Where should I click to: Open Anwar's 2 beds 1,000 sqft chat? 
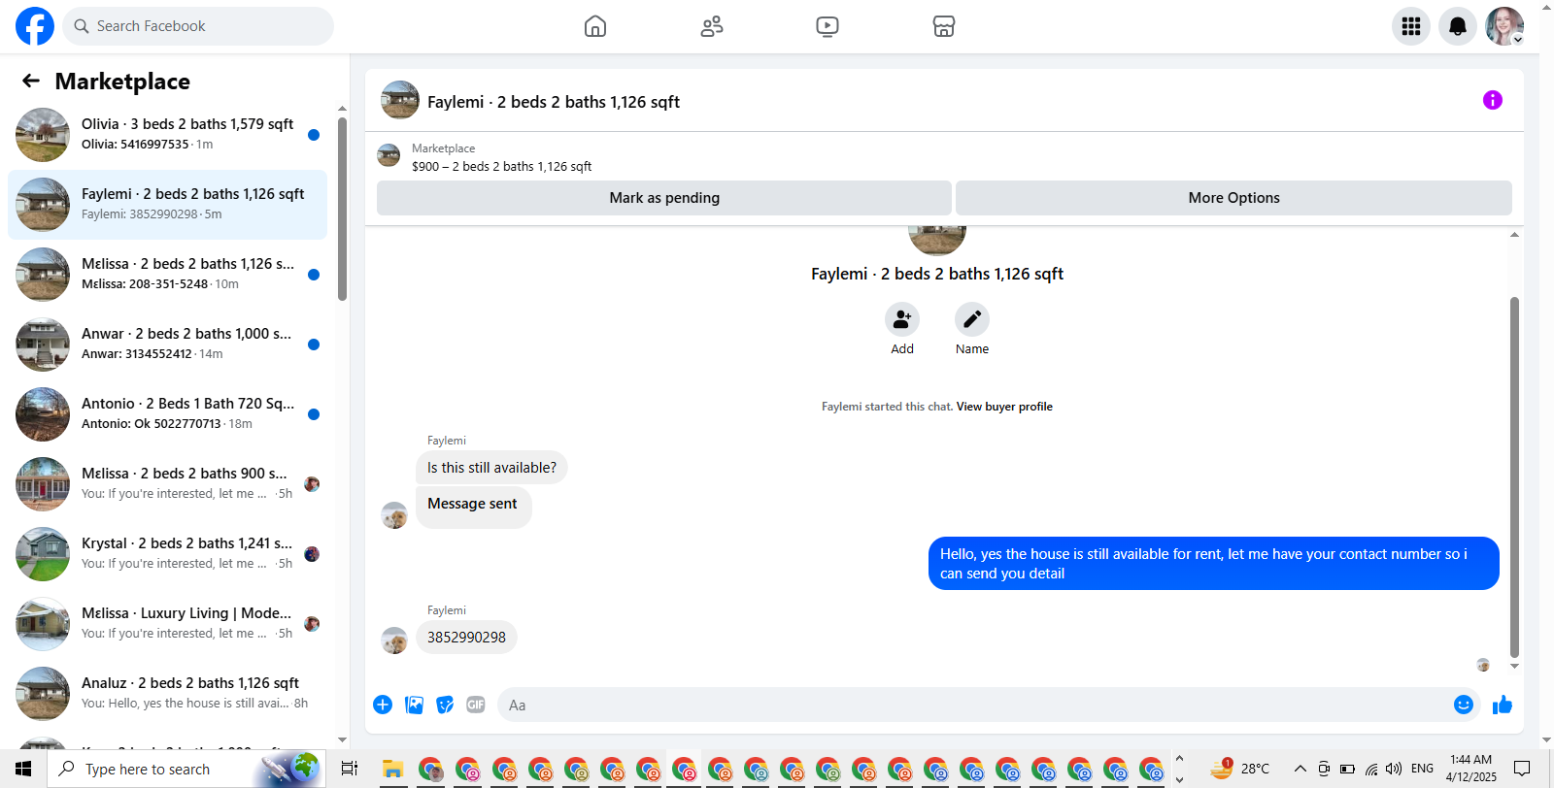point(167,345)
